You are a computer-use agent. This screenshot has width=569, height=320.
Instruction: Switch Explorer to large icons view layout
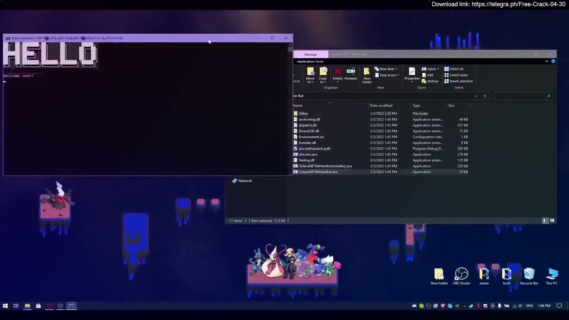coord(552,220)
